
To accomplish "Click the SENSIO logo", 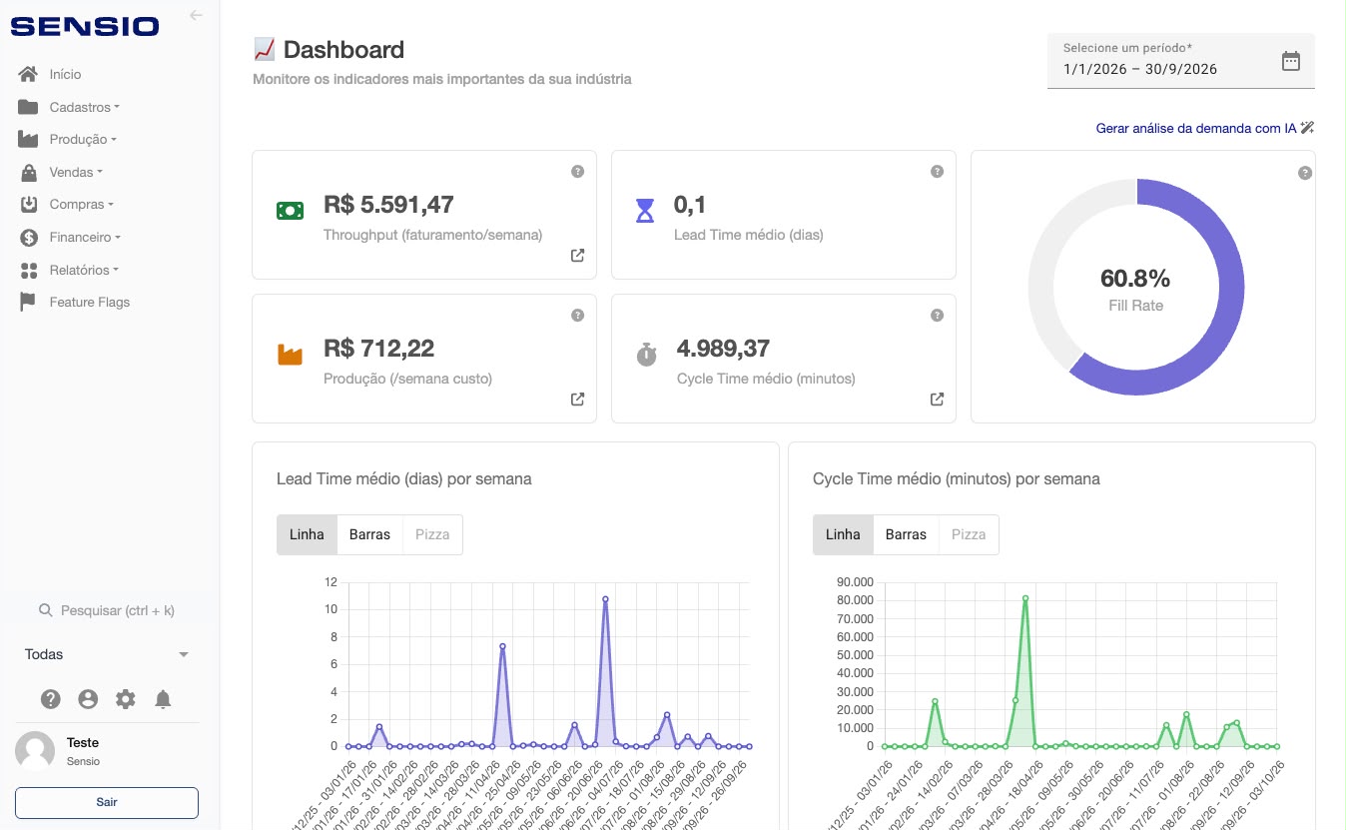I will [x=85, y=27].
